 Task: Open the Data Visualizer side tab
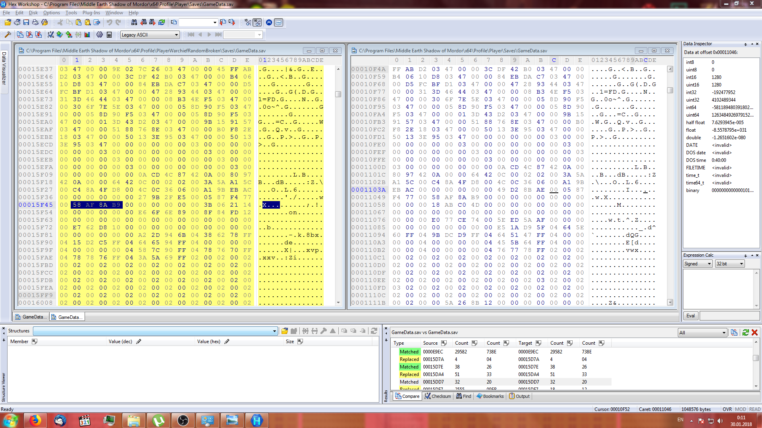4,68
